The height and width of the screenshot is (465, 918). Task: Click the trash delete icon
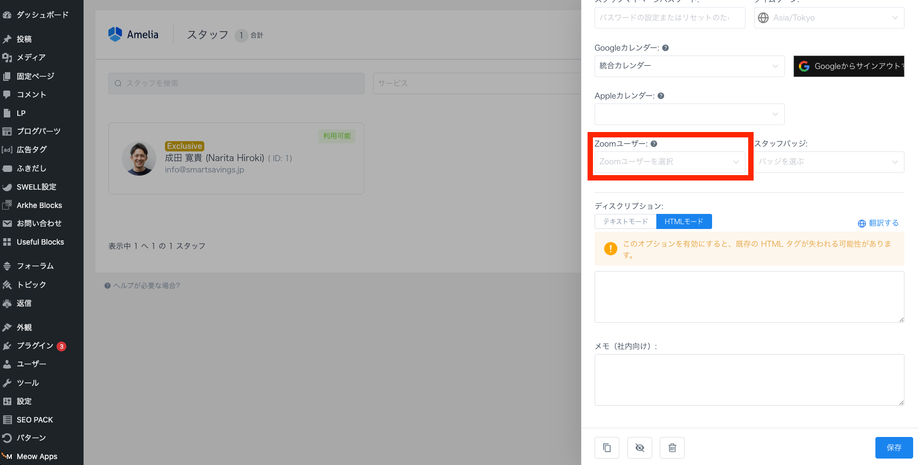(x=672, y=448)
